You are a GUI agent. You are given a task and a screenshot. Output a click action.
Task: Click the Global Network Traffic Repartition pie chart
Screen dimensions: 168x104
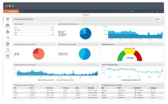point(85,33)
